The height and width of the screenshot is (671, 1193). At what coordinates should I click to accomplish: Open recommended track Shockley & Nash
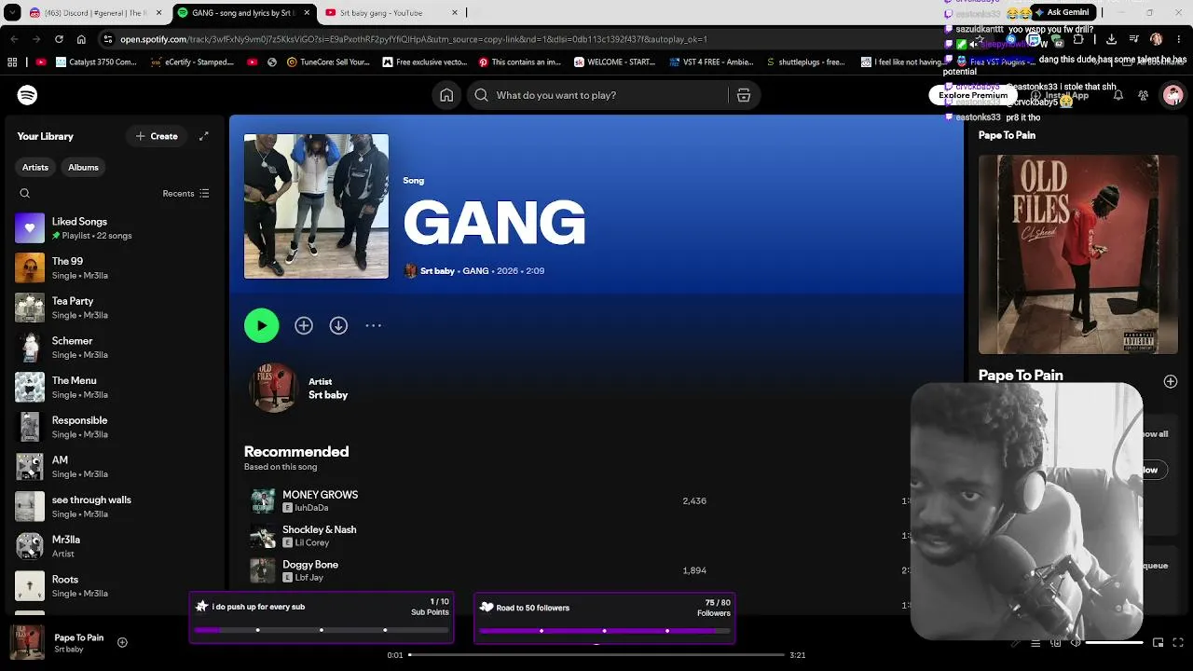tap(320, 529)
